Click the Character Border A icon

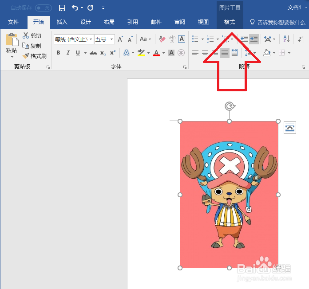click(182, 39)
